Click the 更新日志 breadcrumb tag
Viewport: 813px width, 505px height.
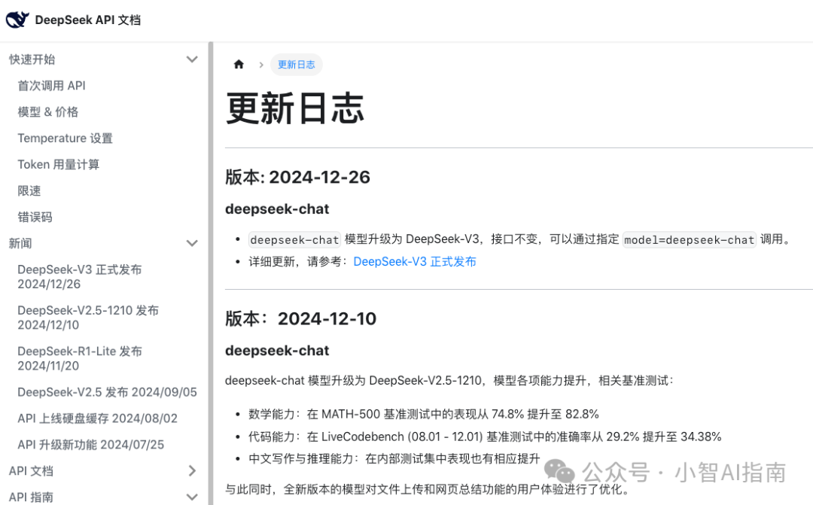pos(296,65)
